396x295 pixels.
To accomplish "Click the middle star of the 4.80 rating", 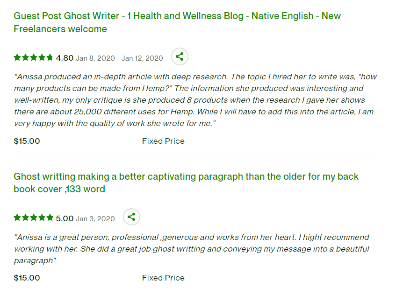I will pyautogui.click(x=33, y=58).
